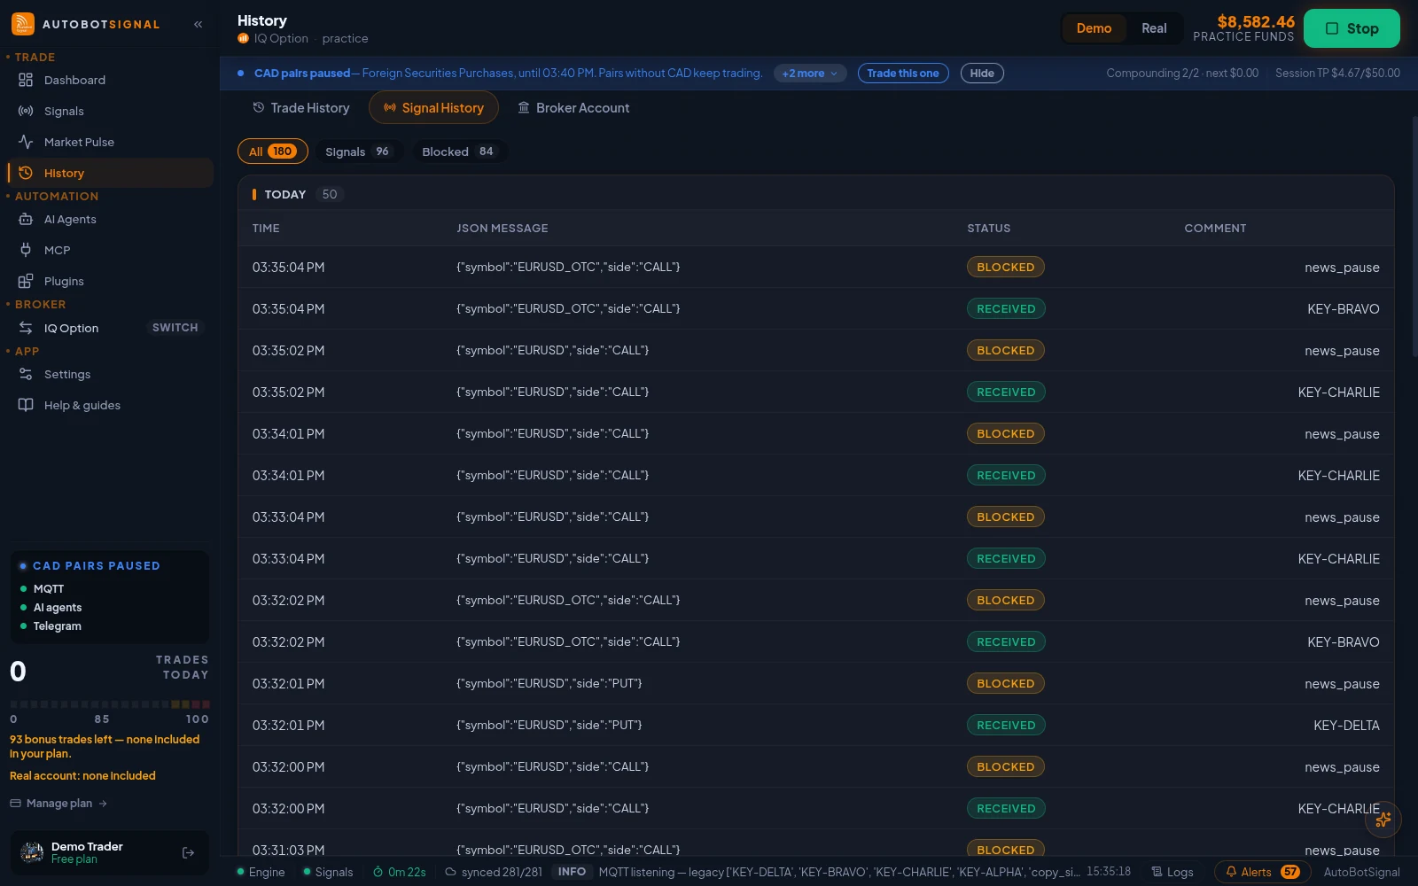This screenshot has width=1418, height=886.
Task: Click the synced 281/281 status
Action: [493, 872]
